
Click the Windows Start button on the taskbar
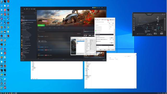[x=1, y=93]
